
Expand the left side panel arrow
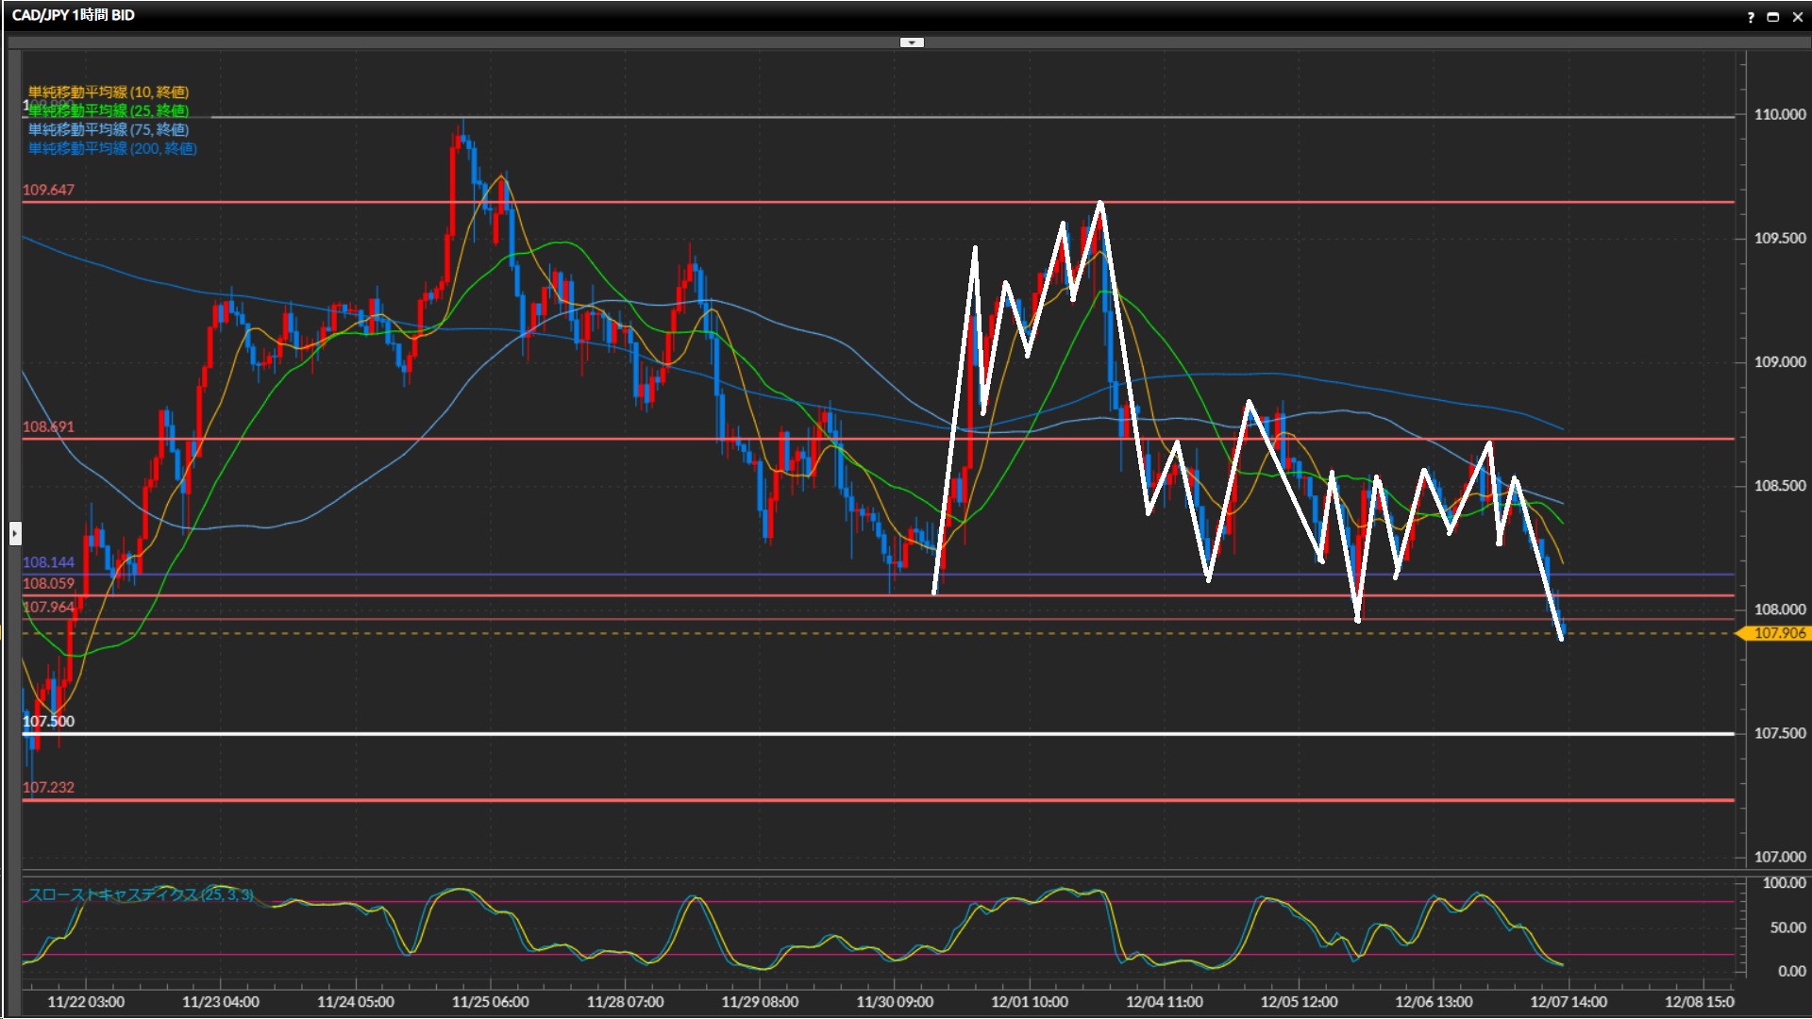click(x=15, y=534)
